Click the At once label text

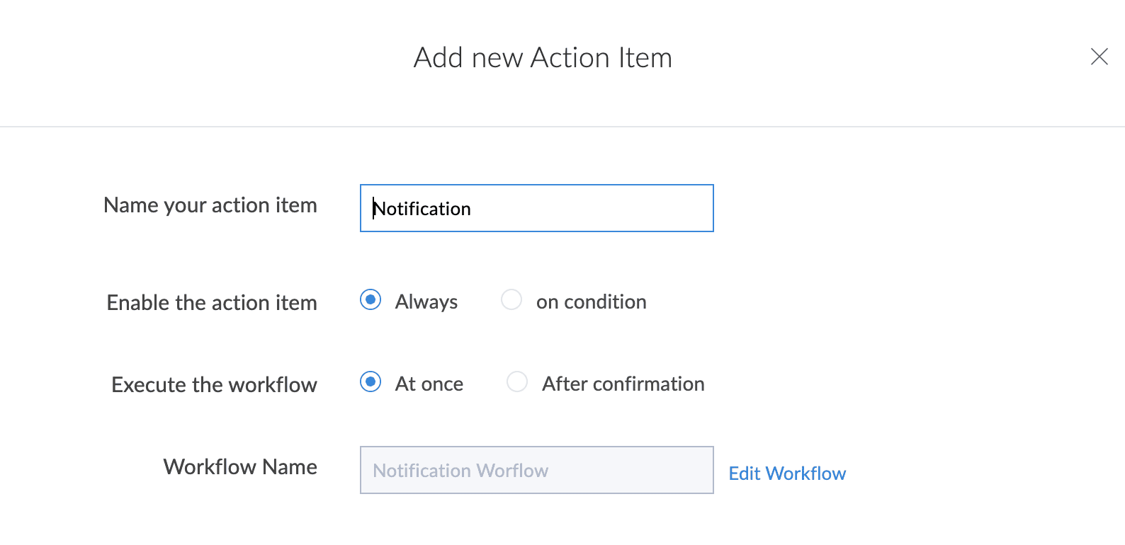pyautogui.click(x=429, y=384)
